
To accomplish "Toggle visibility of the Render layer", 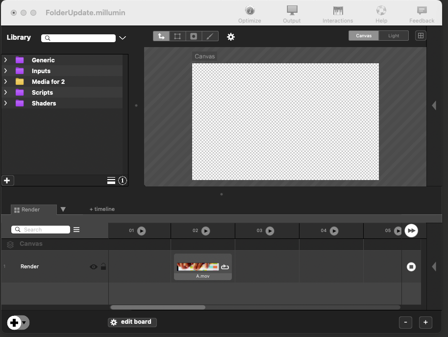I will [93, 267].
